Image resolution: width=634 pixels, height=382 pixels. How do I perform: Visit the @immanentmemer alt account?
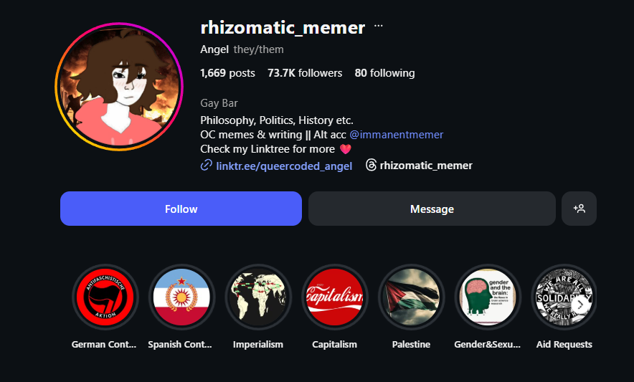click(x=396, y=135)
